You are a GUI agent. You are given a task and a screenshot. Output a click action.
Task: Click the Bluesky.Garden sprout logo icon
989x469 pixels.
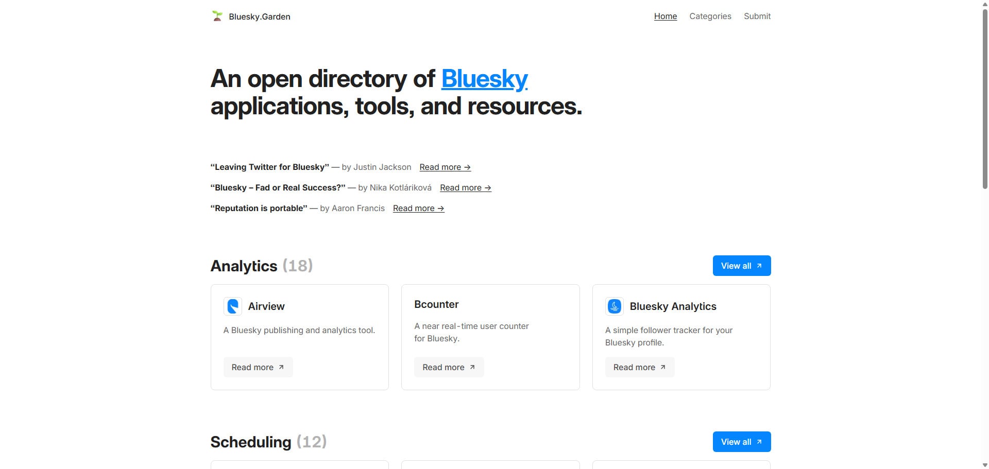pos(217,16)
